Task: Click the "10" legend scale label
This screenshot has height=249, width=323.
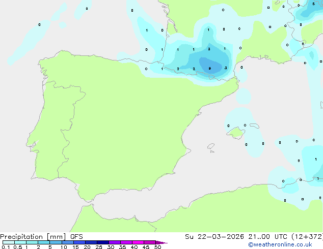Action: point(64,247)
